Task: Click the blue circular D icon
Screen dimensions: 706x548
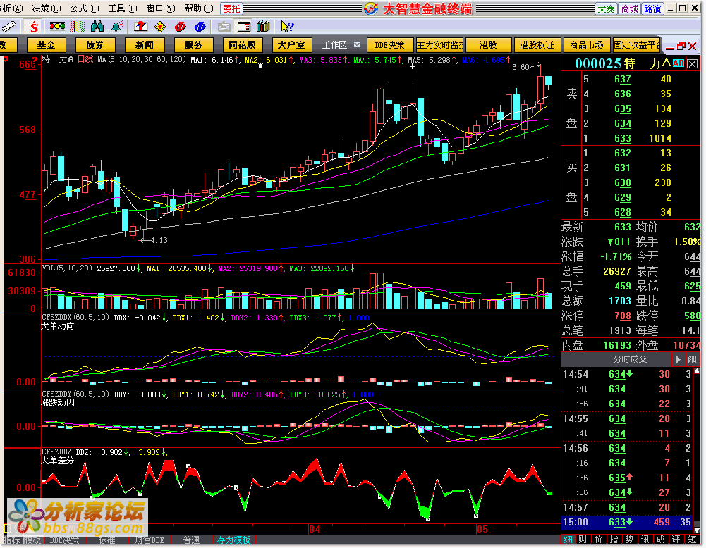Action: 200,27
